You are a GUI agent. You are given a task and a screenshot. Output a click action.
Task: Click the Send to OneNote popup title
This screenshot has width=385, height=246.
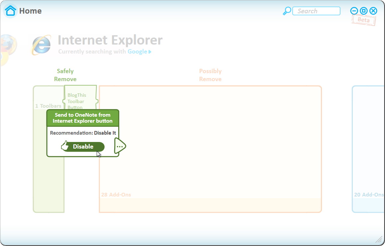click(83, 118)
